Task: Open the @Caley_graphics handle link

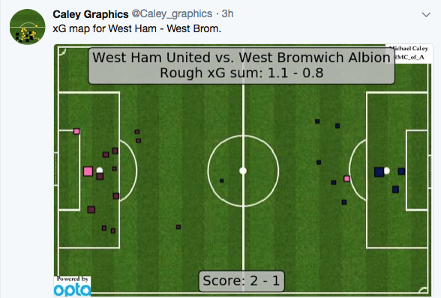Action: click(x=172, y=13)
